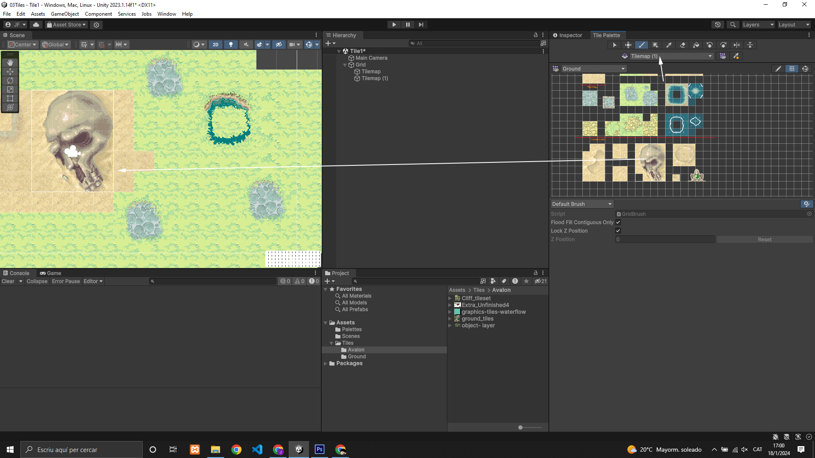Click the Reset button for Z Position

coord(764,240)
